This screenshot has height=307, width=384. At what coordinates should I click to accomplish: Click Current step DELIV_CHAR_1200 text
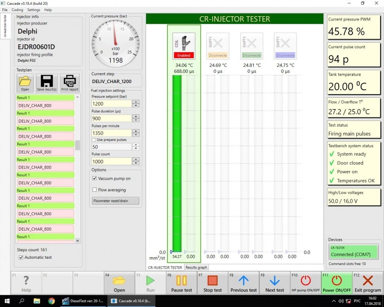(112, 81)
